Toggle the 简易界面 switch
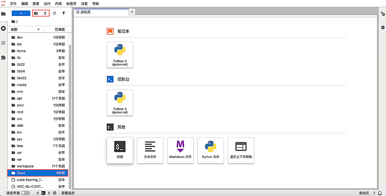The height and width of the screenshot is (196, 386). pyautogui.click(x=25, y=193)
